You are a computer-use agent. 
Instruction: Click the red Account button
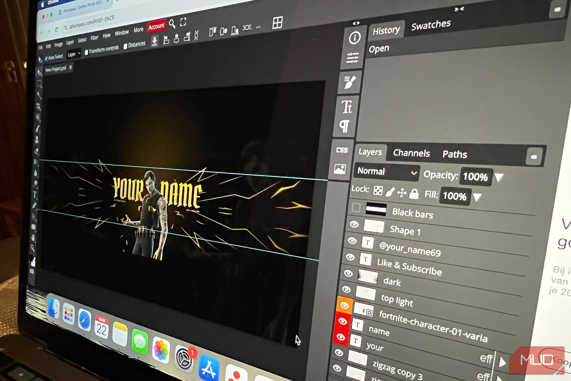pyautogui.click(x=156, y=26)
